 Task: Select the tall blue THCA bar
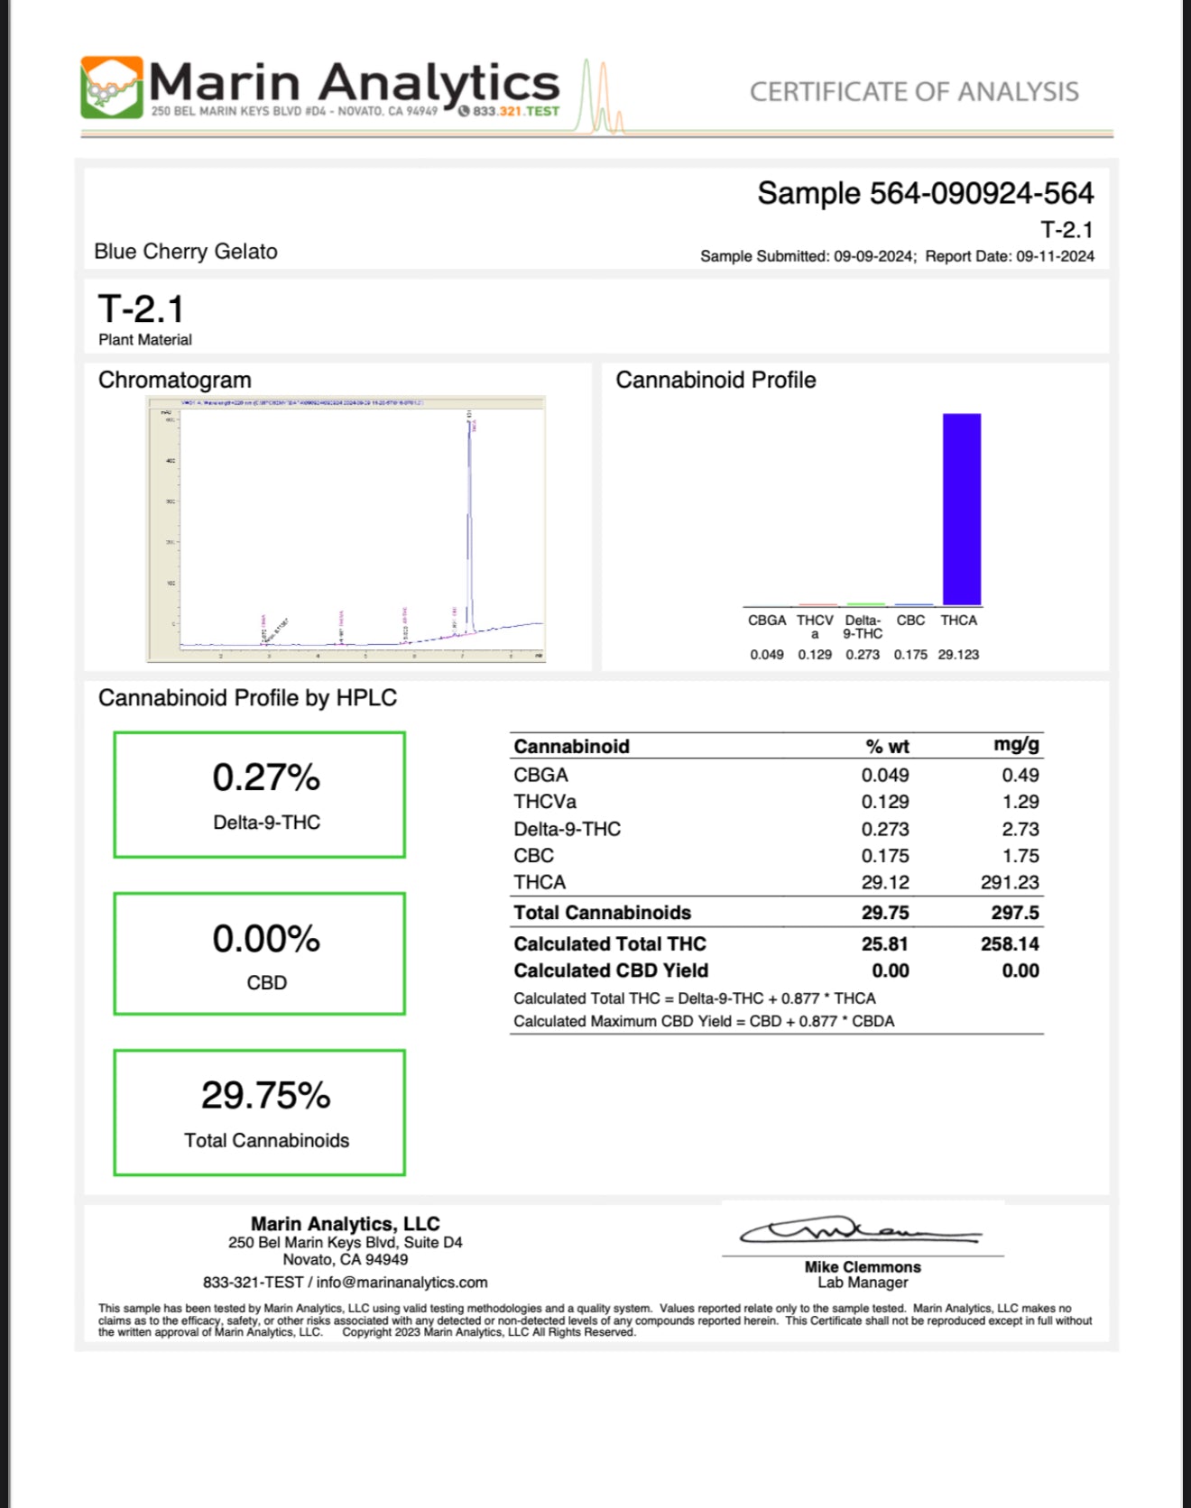(x=961, y=509)
